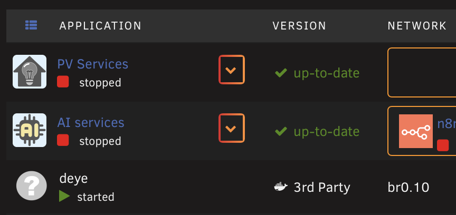Open the PV Services lightbulb house icon
The image size is (456, 215).
tap(30, 72)
